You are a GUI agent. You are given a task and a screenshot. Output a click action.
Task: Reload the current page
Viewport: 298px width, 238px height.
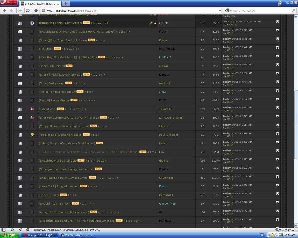pos(28,11)
